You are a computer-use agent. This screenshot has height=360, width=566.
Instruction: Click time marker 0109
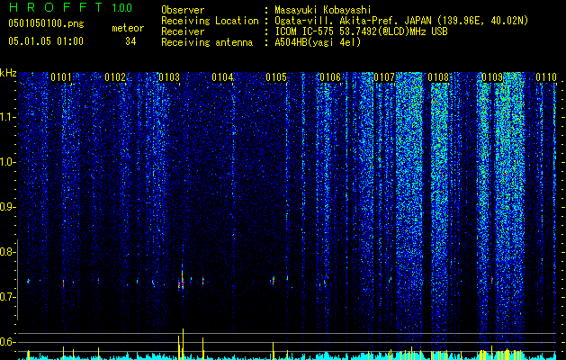click(492, 77)
